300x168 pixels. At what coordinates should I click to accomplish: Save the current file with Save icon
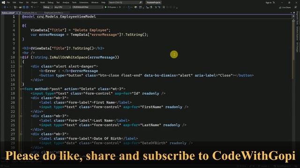[x=24, y=7]
